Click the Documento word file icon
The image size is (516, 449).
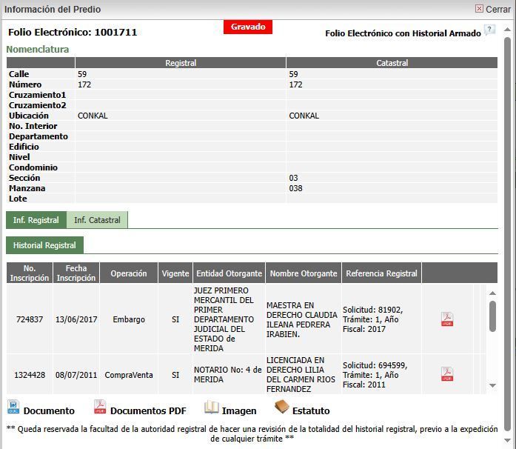(x=13, y=407)
